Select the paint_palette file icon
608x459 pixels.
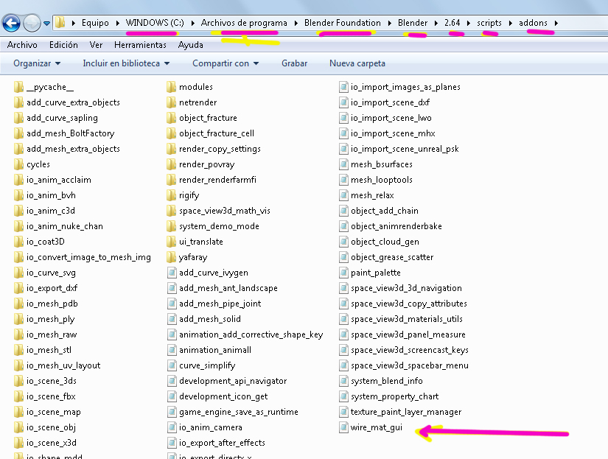tap(343, 273)
